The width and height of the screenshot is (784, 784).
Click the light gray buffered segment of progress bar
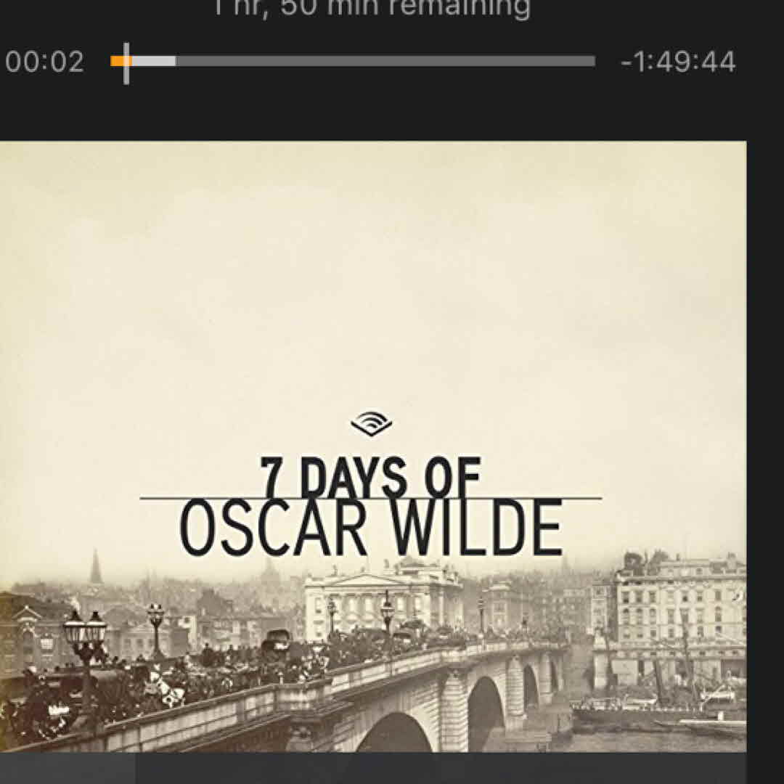click(x=153, y=61)
